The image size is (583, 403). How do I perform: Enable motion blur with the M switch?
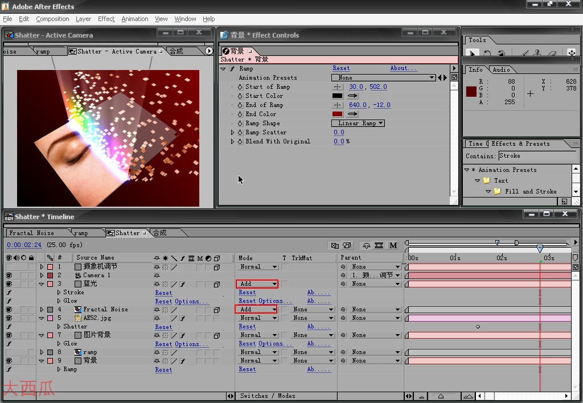coord(393,245)
